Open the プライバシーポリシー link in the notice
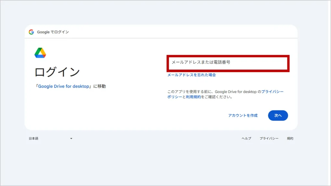 (272, 92)
